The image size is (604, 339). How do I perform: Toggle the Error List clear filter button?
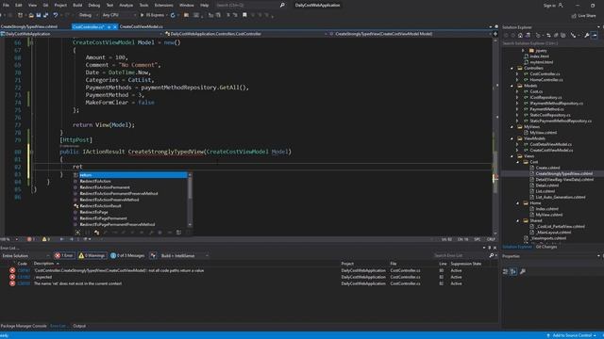(x=153, y=255)
